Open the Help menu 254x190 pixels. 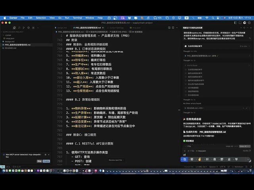pyautogui.click(x=100, y=18)
